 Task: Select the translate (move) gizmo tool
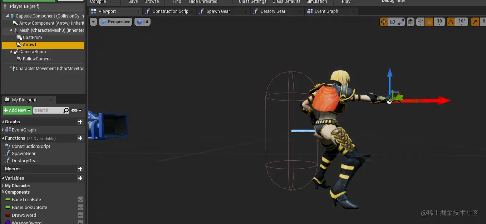click(384, 22)
